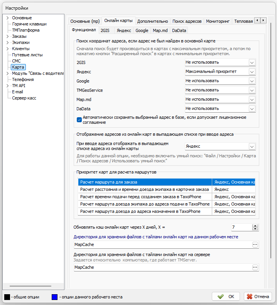This screenshot has height=305, width=277.
Task: Open the DaData priority dropdown
Action: coord(252,108)
